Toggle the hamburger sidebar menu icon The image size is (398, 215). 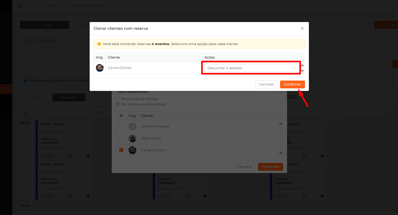click(x=20, y=5)
